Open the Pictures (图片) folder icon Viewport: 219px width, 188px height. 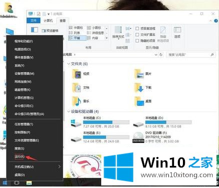(x=139, y=73)
